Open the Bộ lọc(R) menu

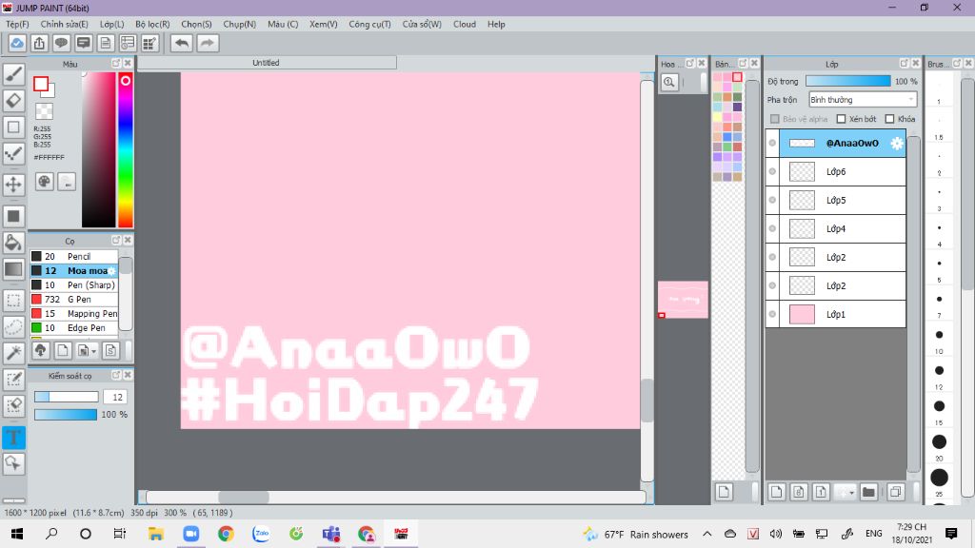click(152, 24)
